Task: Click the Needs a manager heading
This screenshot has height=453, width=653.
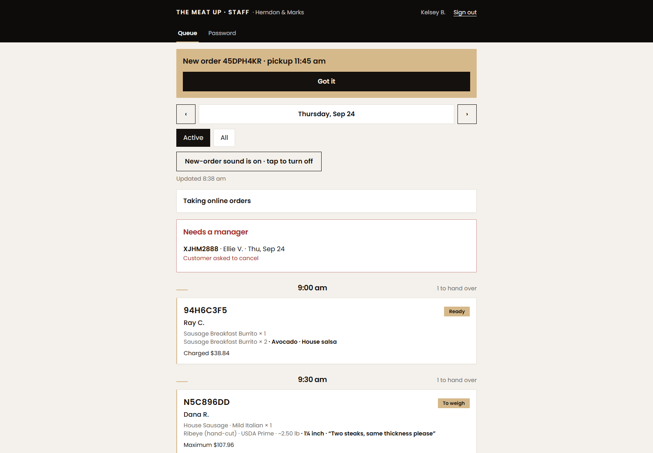Action: [215, 232]
